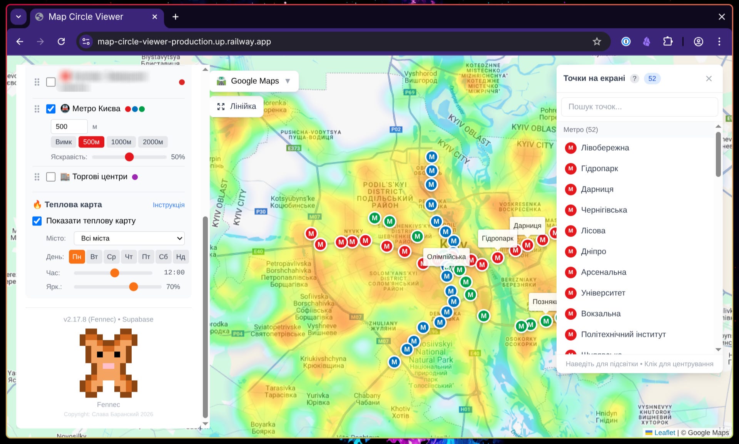This screenshot has width=739, height=444.
Task: Click the Лівобережна metro icon in list
Action: 570,148
